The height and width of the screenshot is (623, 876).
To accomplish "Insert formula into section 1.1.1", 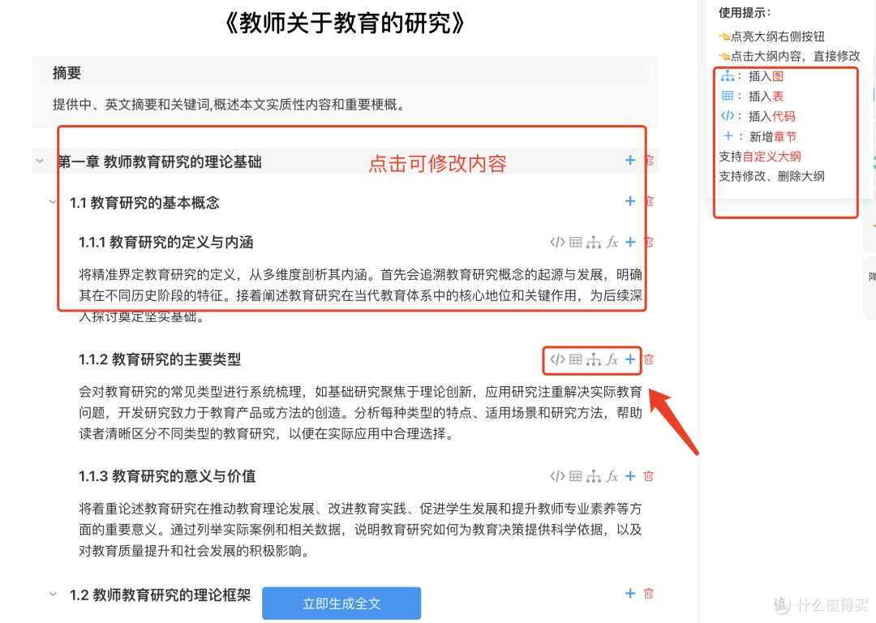I will pos(612,242).
